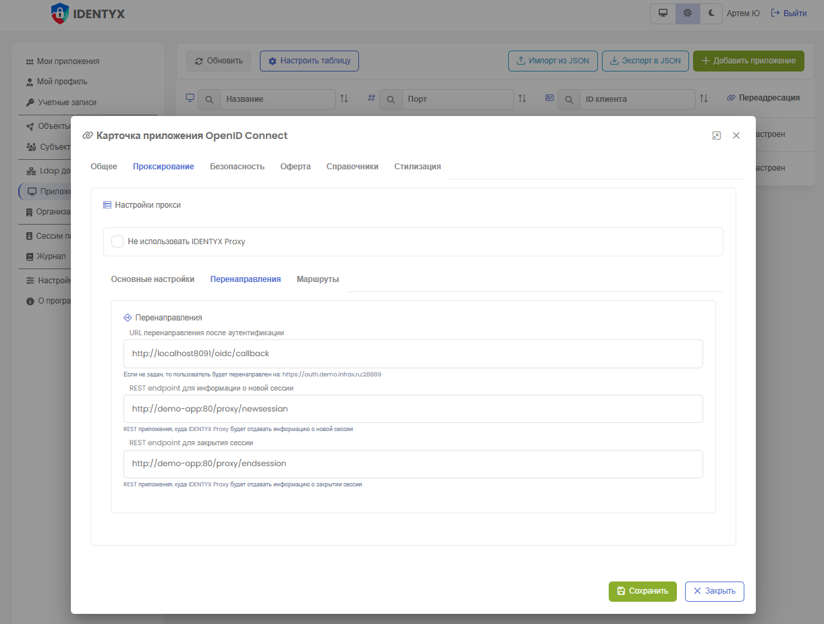The width and height of the screenshot is (824, 624).
Task: Focus the REST endpoint закрытия сессии field
Action: 413,464
